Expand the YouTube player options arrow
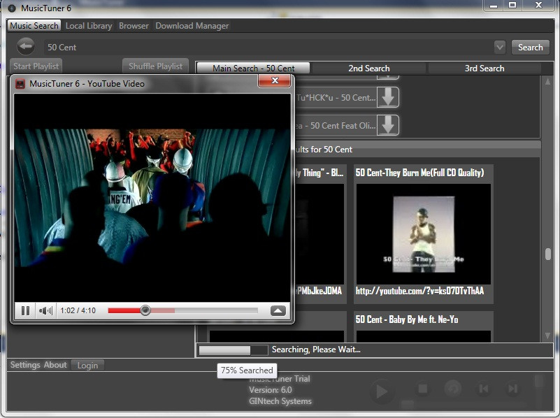The image size is (560, 418). [x=278, y=310]
